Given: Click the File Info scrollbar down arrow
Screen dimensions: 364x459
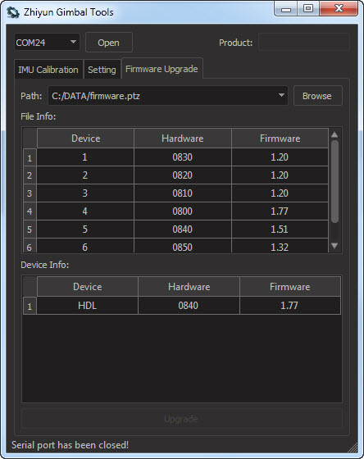Looking at the screenshot, I should (x=334, y=246).
